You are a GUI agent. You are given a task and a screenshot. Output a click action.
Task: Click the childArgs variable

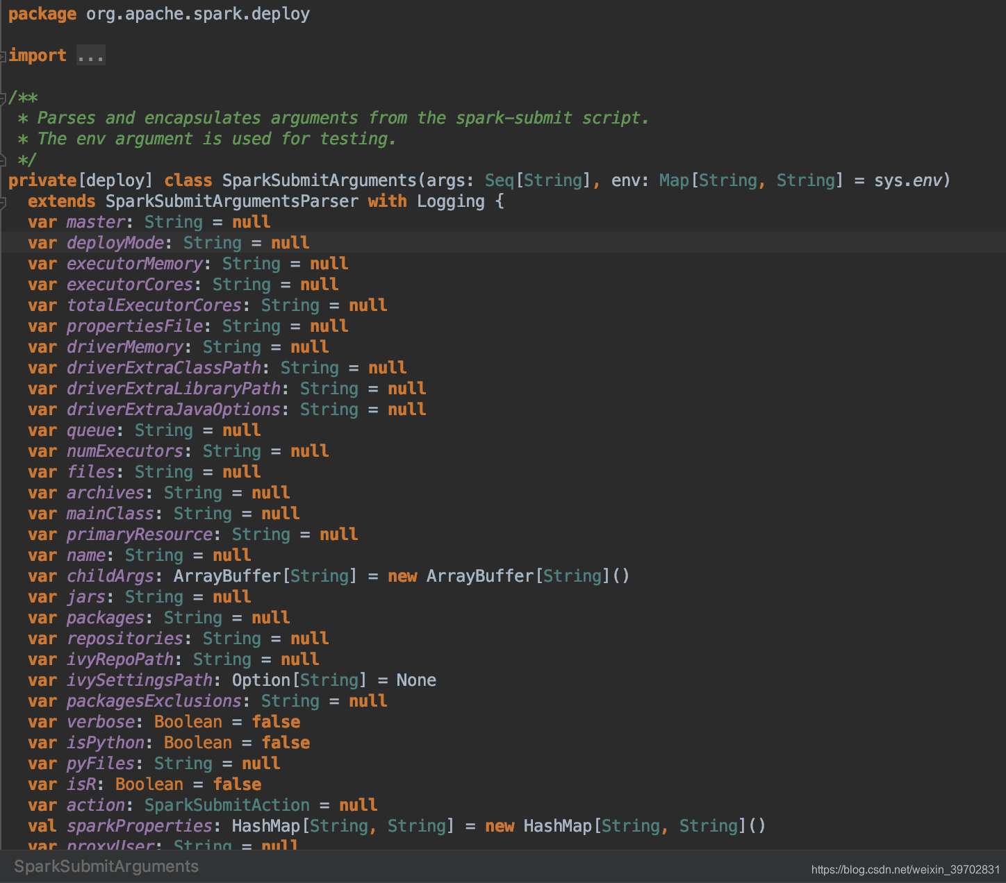(110, 576)
